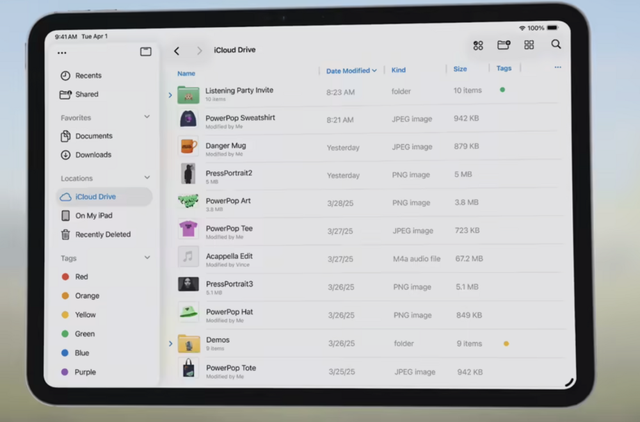The height and width of the screenshot is (422, 640).
Task: Collapse the Tags section chevron
Action: [147, 257]
